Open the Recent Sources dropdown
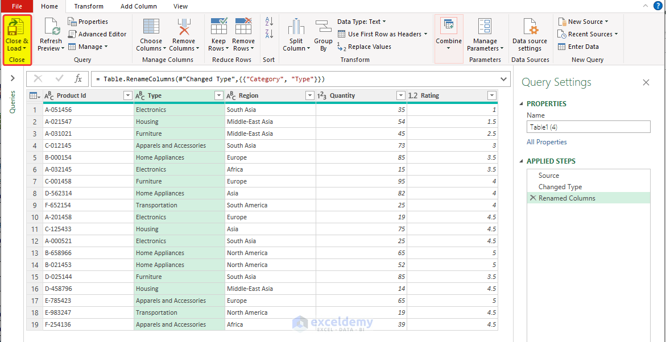This screenshot has height=342, width=666. pos(588,34)
